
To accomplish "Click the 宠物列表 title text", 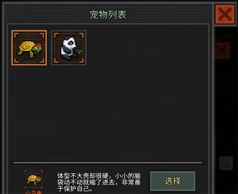I will (108, 15).
